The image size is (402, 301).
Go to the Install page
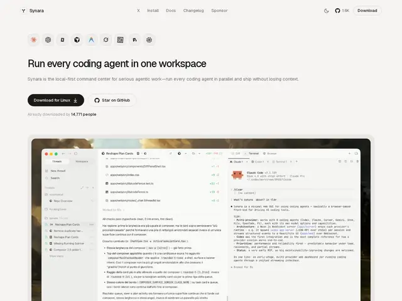(153, 11)
